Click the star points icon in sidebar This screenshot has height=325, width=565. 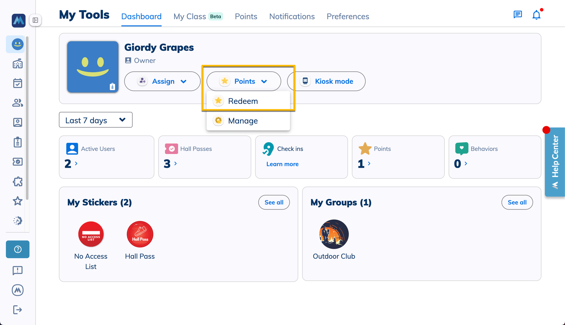pos(17,201)
